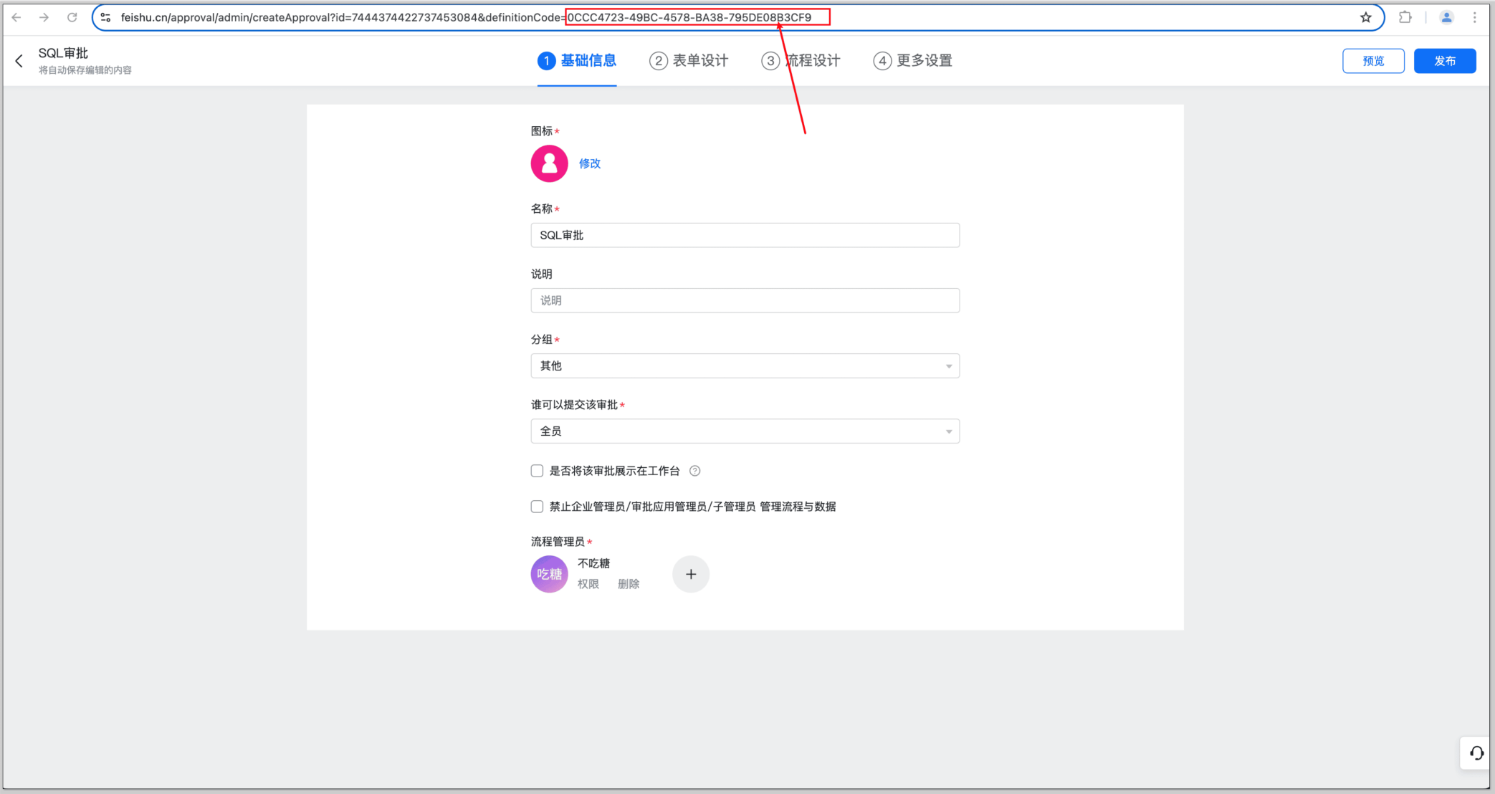Click the 预览 preview button

(1372, 61)
